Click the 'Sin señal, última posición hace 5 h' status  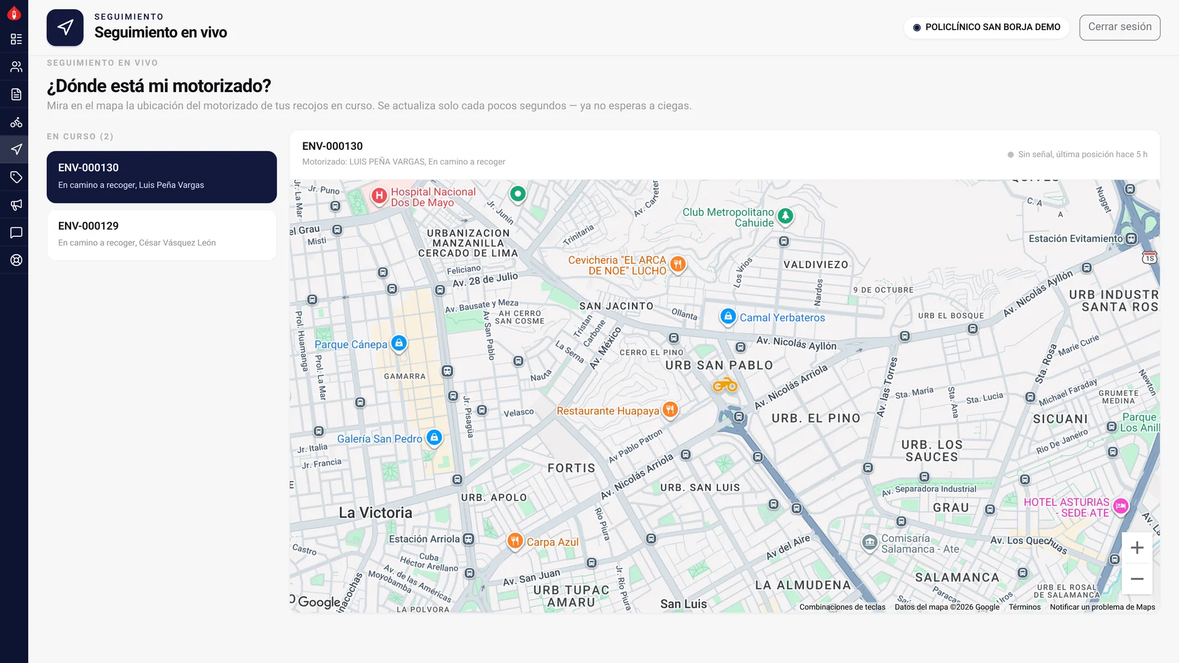point(1077,155)
